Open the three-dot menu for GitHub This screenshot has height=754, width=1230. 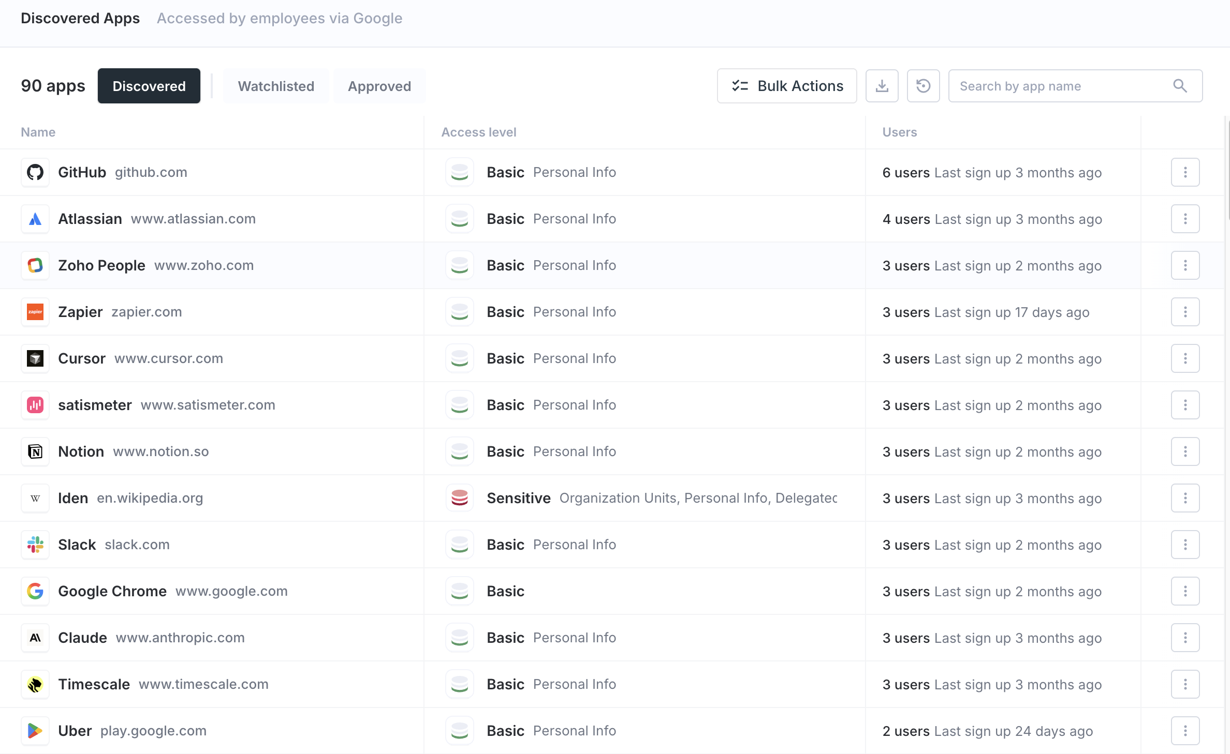click(1185, 172)
